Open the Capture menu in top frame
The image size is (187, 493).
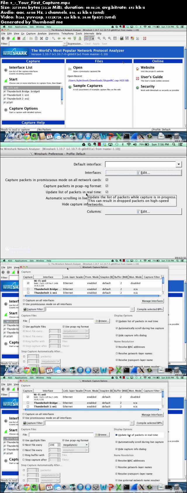click(x=31, y=34)
